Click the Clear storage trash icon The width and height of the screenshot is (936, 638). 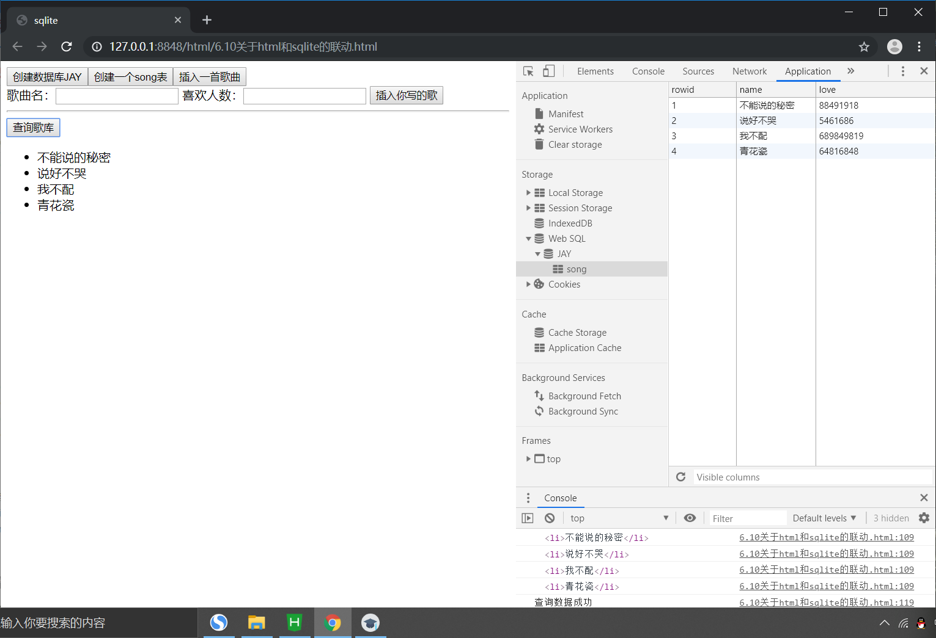pyautogui.click(x=539, y=144)
